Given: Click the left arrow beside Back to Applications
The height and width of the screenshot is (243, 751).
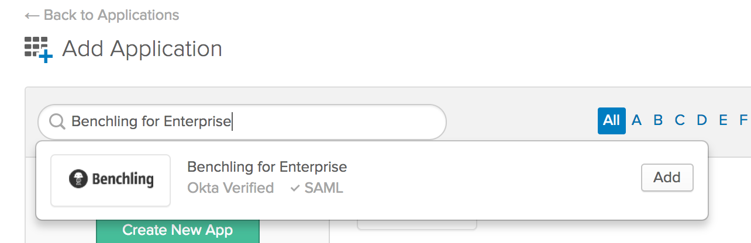Looking at the screenshot, I should 32,15.
